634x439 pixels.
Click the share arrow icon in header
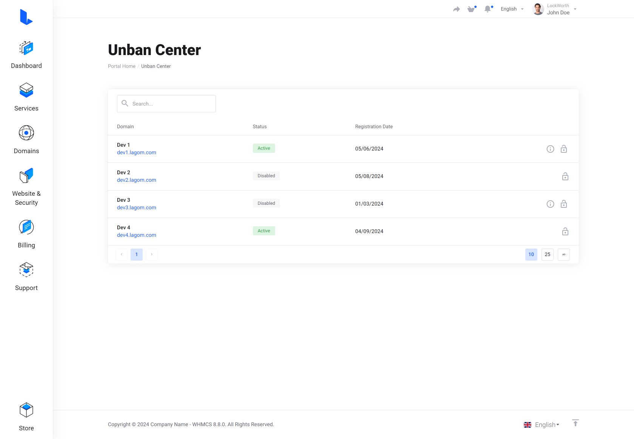(457, 9)
